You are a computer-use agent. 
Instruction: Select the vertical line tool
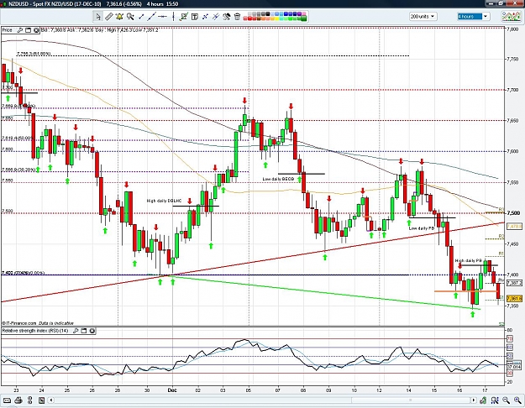[173, 17]
